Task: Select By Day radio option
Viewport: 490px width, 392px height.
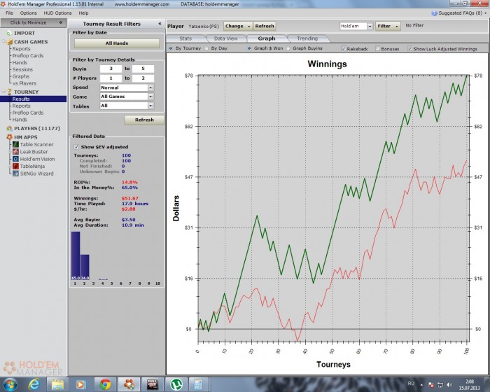Action: tap(206, 48)
